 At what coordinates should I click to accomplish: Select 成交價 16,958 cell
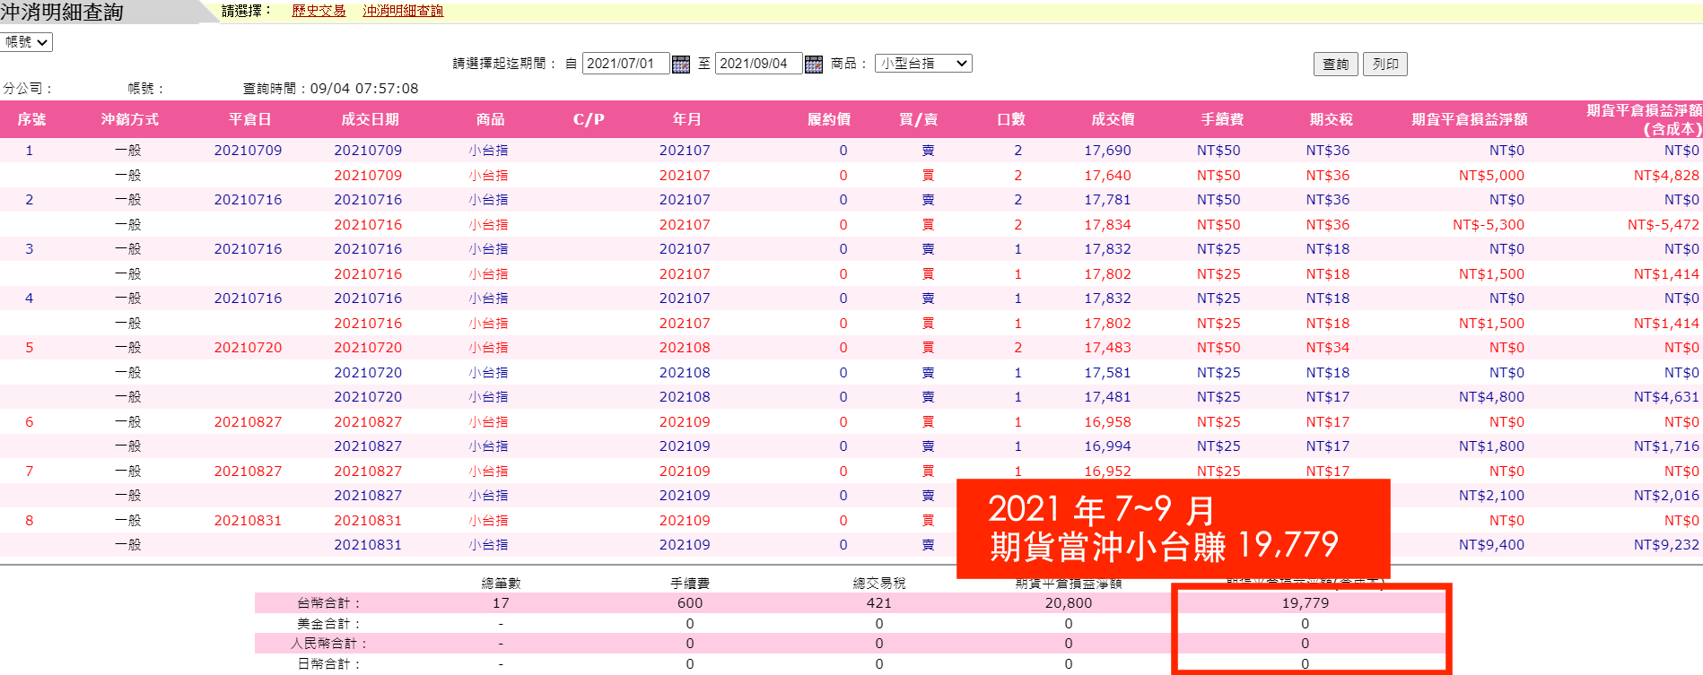(x=1107, y=422)
